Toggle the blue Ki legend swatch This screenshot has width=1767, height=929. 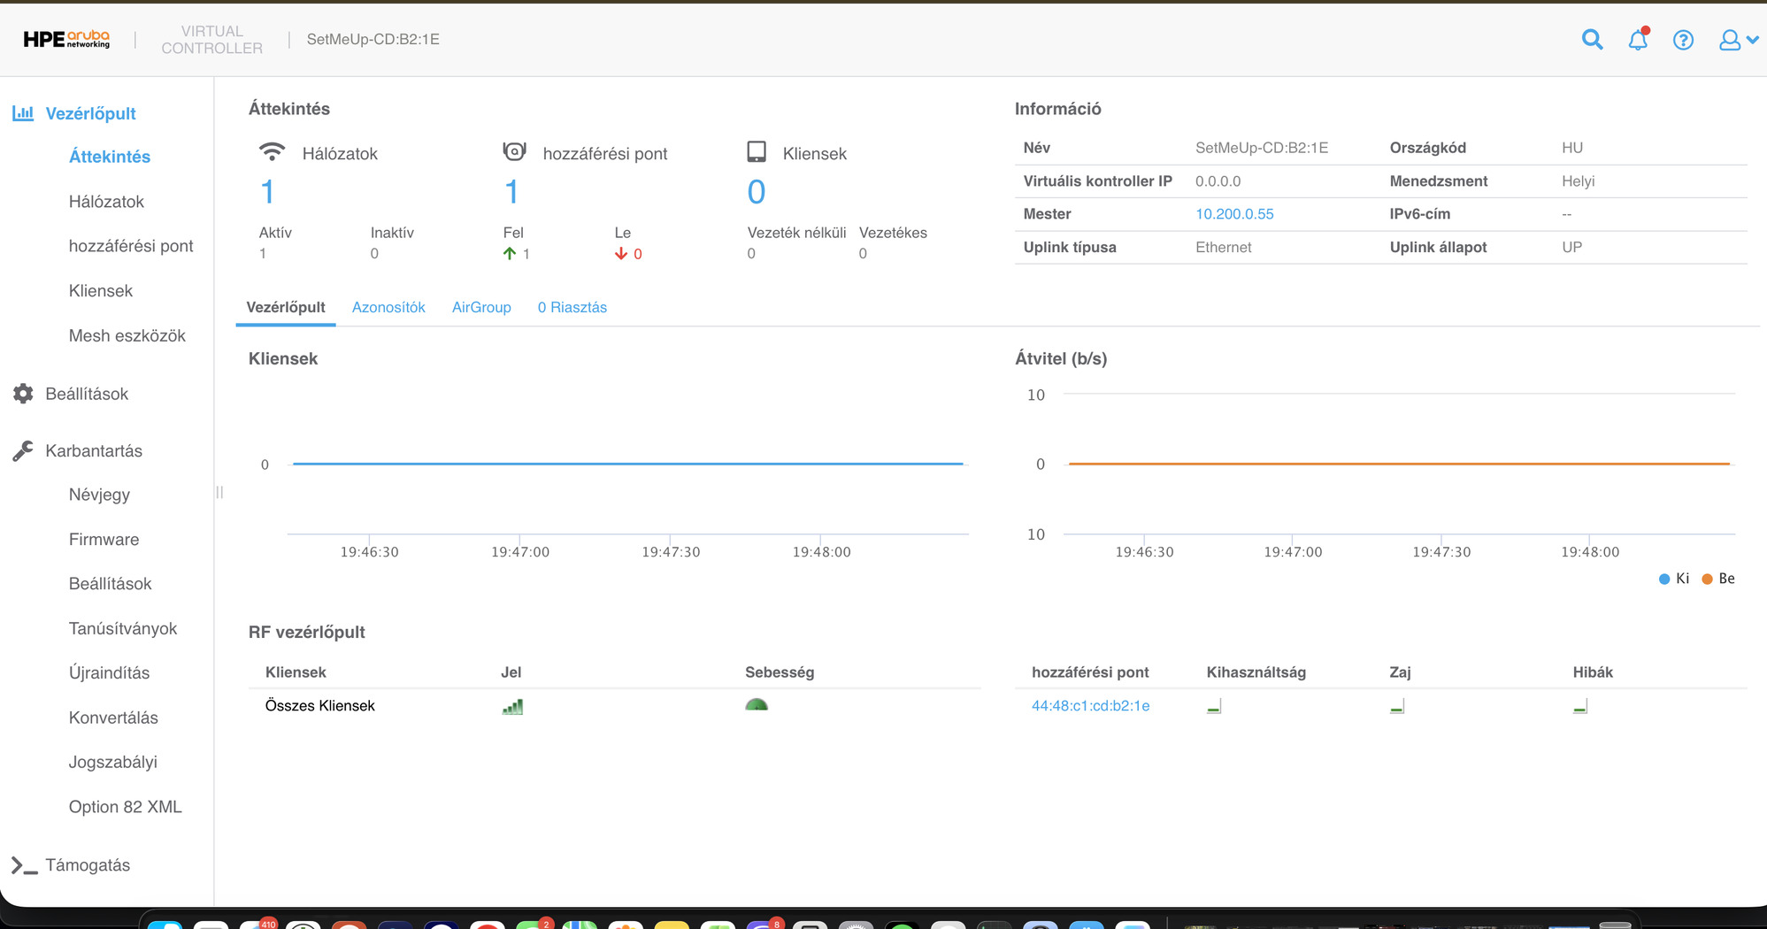[x=1664, y=579]
